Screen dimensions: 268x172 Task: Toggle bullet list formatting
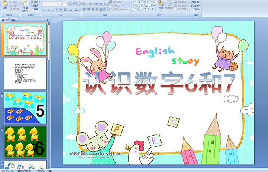[85, 3]
